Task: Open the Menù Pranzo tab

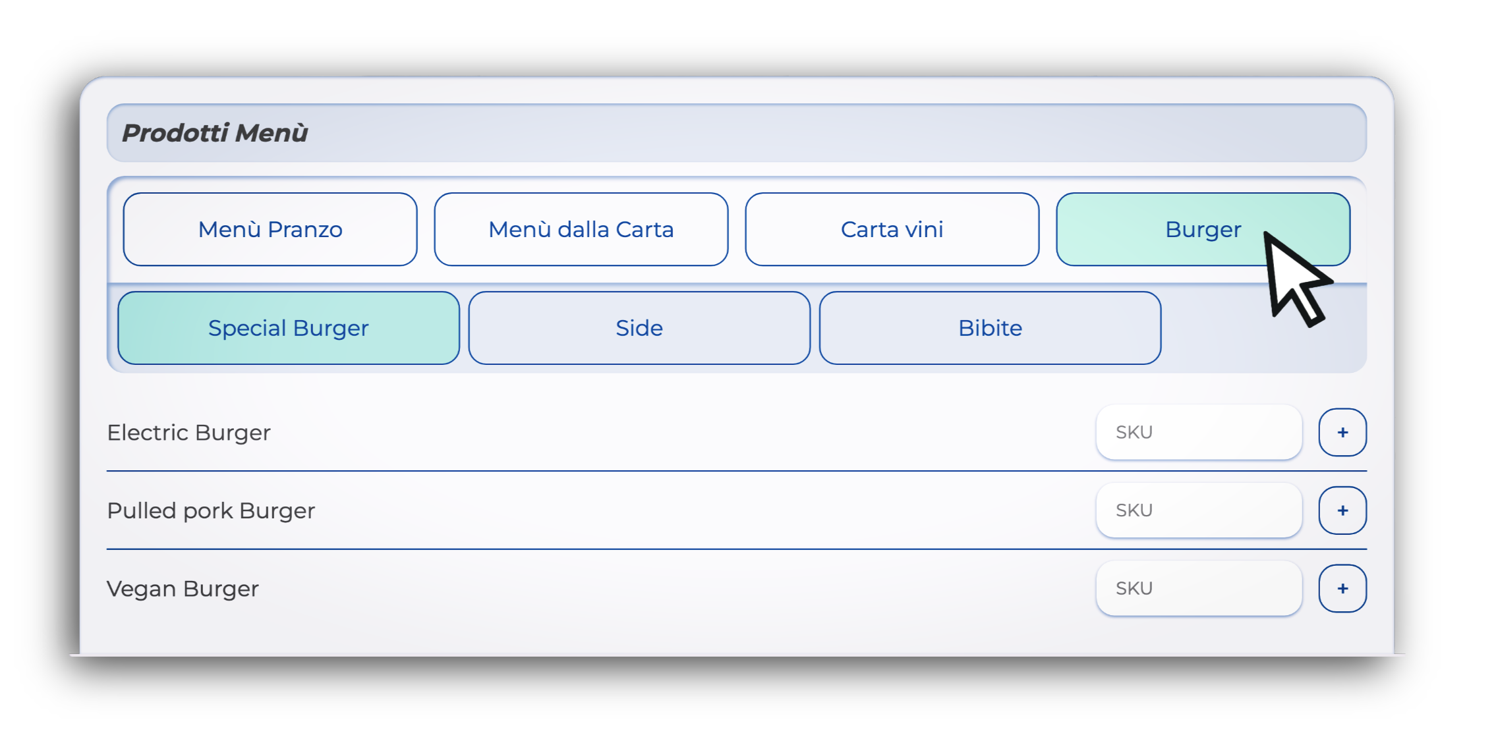Action: click(270, 229)
